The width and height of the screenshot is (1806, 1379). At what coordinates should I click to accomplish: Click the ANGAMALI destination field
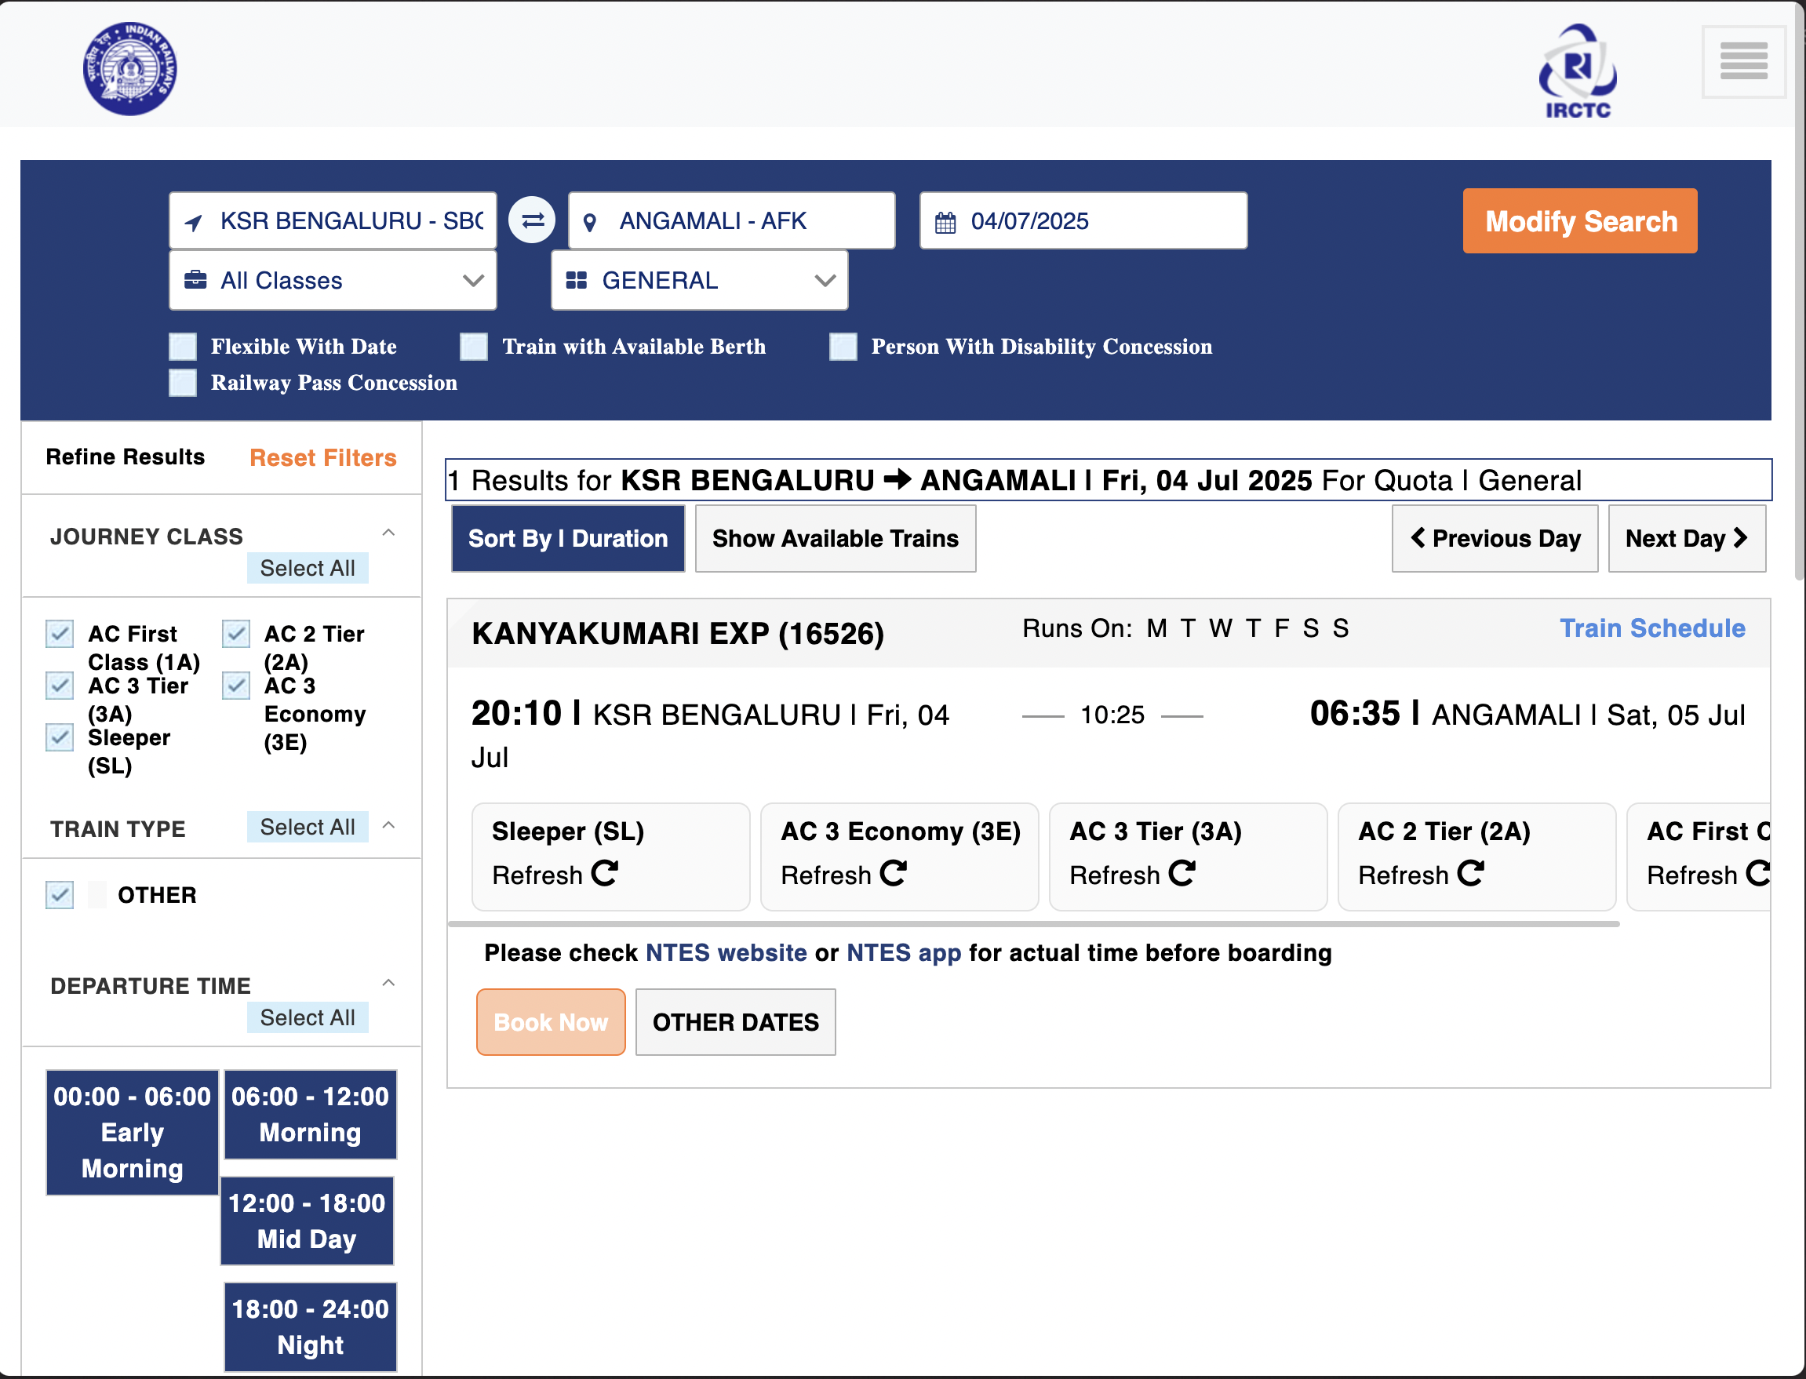coord(731,220)
